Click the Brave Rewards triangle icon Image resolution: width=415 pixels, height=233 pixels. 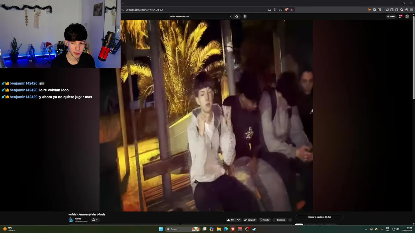292,10
